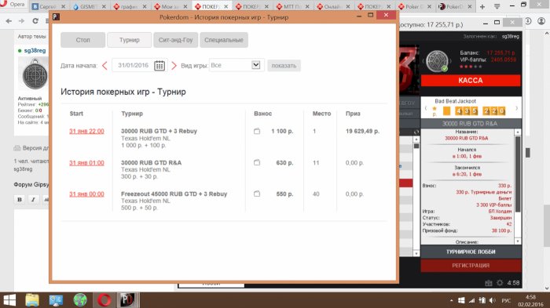The image size is (550, 308).
Task: Click the settings gear in the poker client
Action: tap(500, 283)
